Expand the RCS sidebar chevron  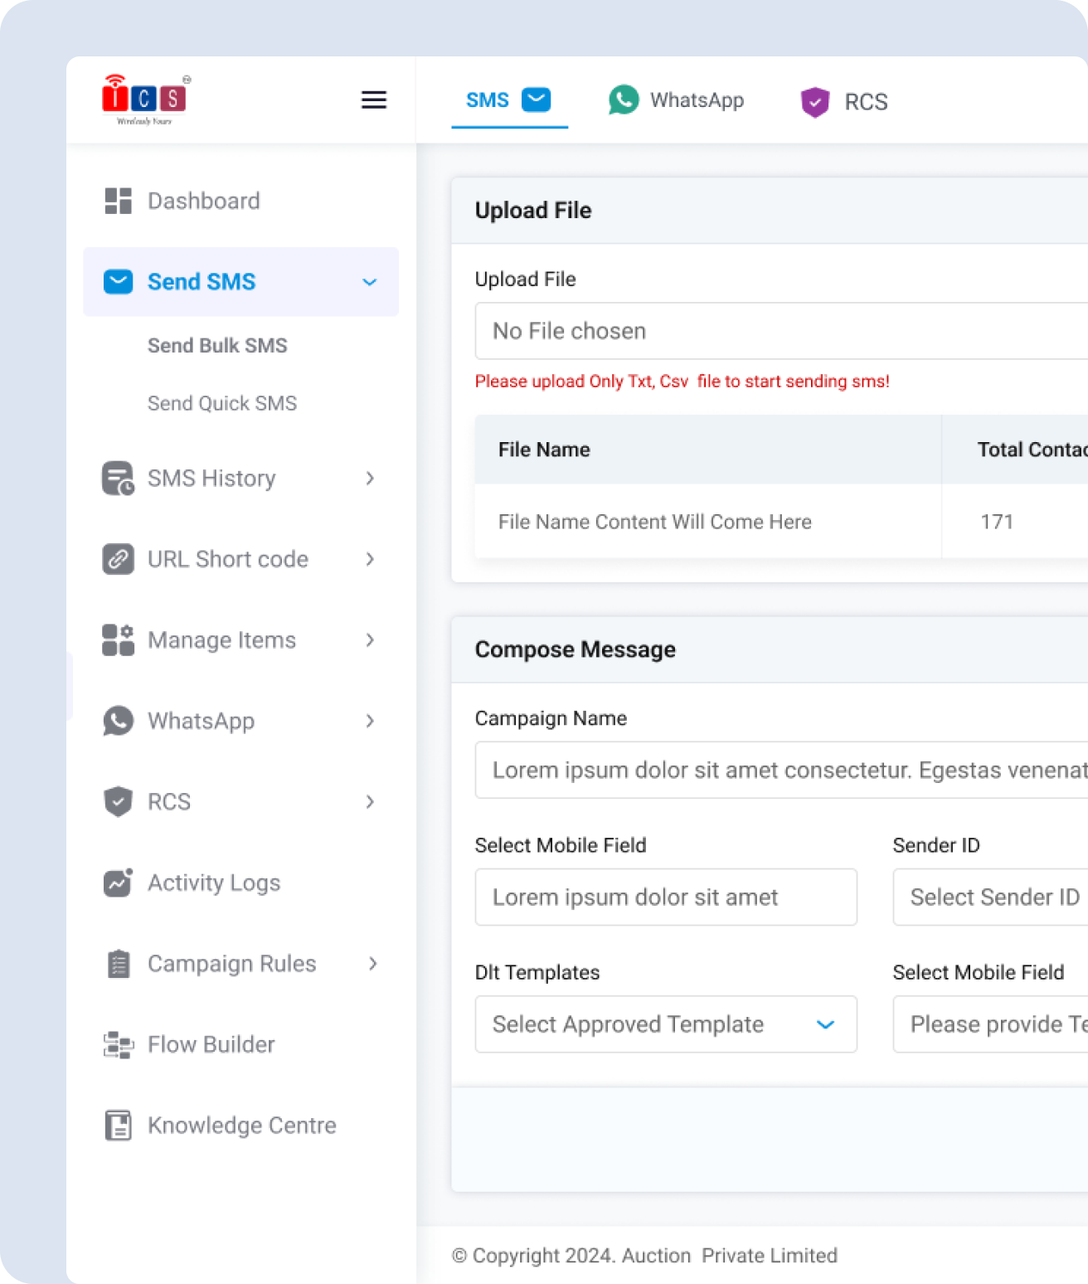(370, 802)
